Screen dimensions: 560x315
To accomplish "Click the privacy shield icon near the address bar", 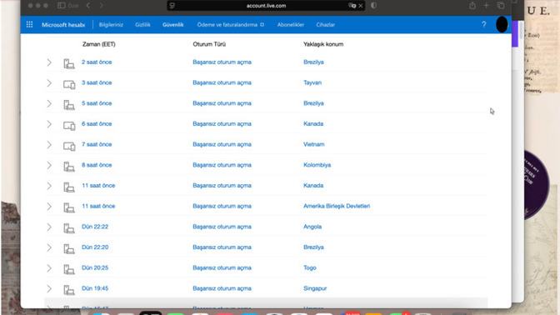I will 373,5.
